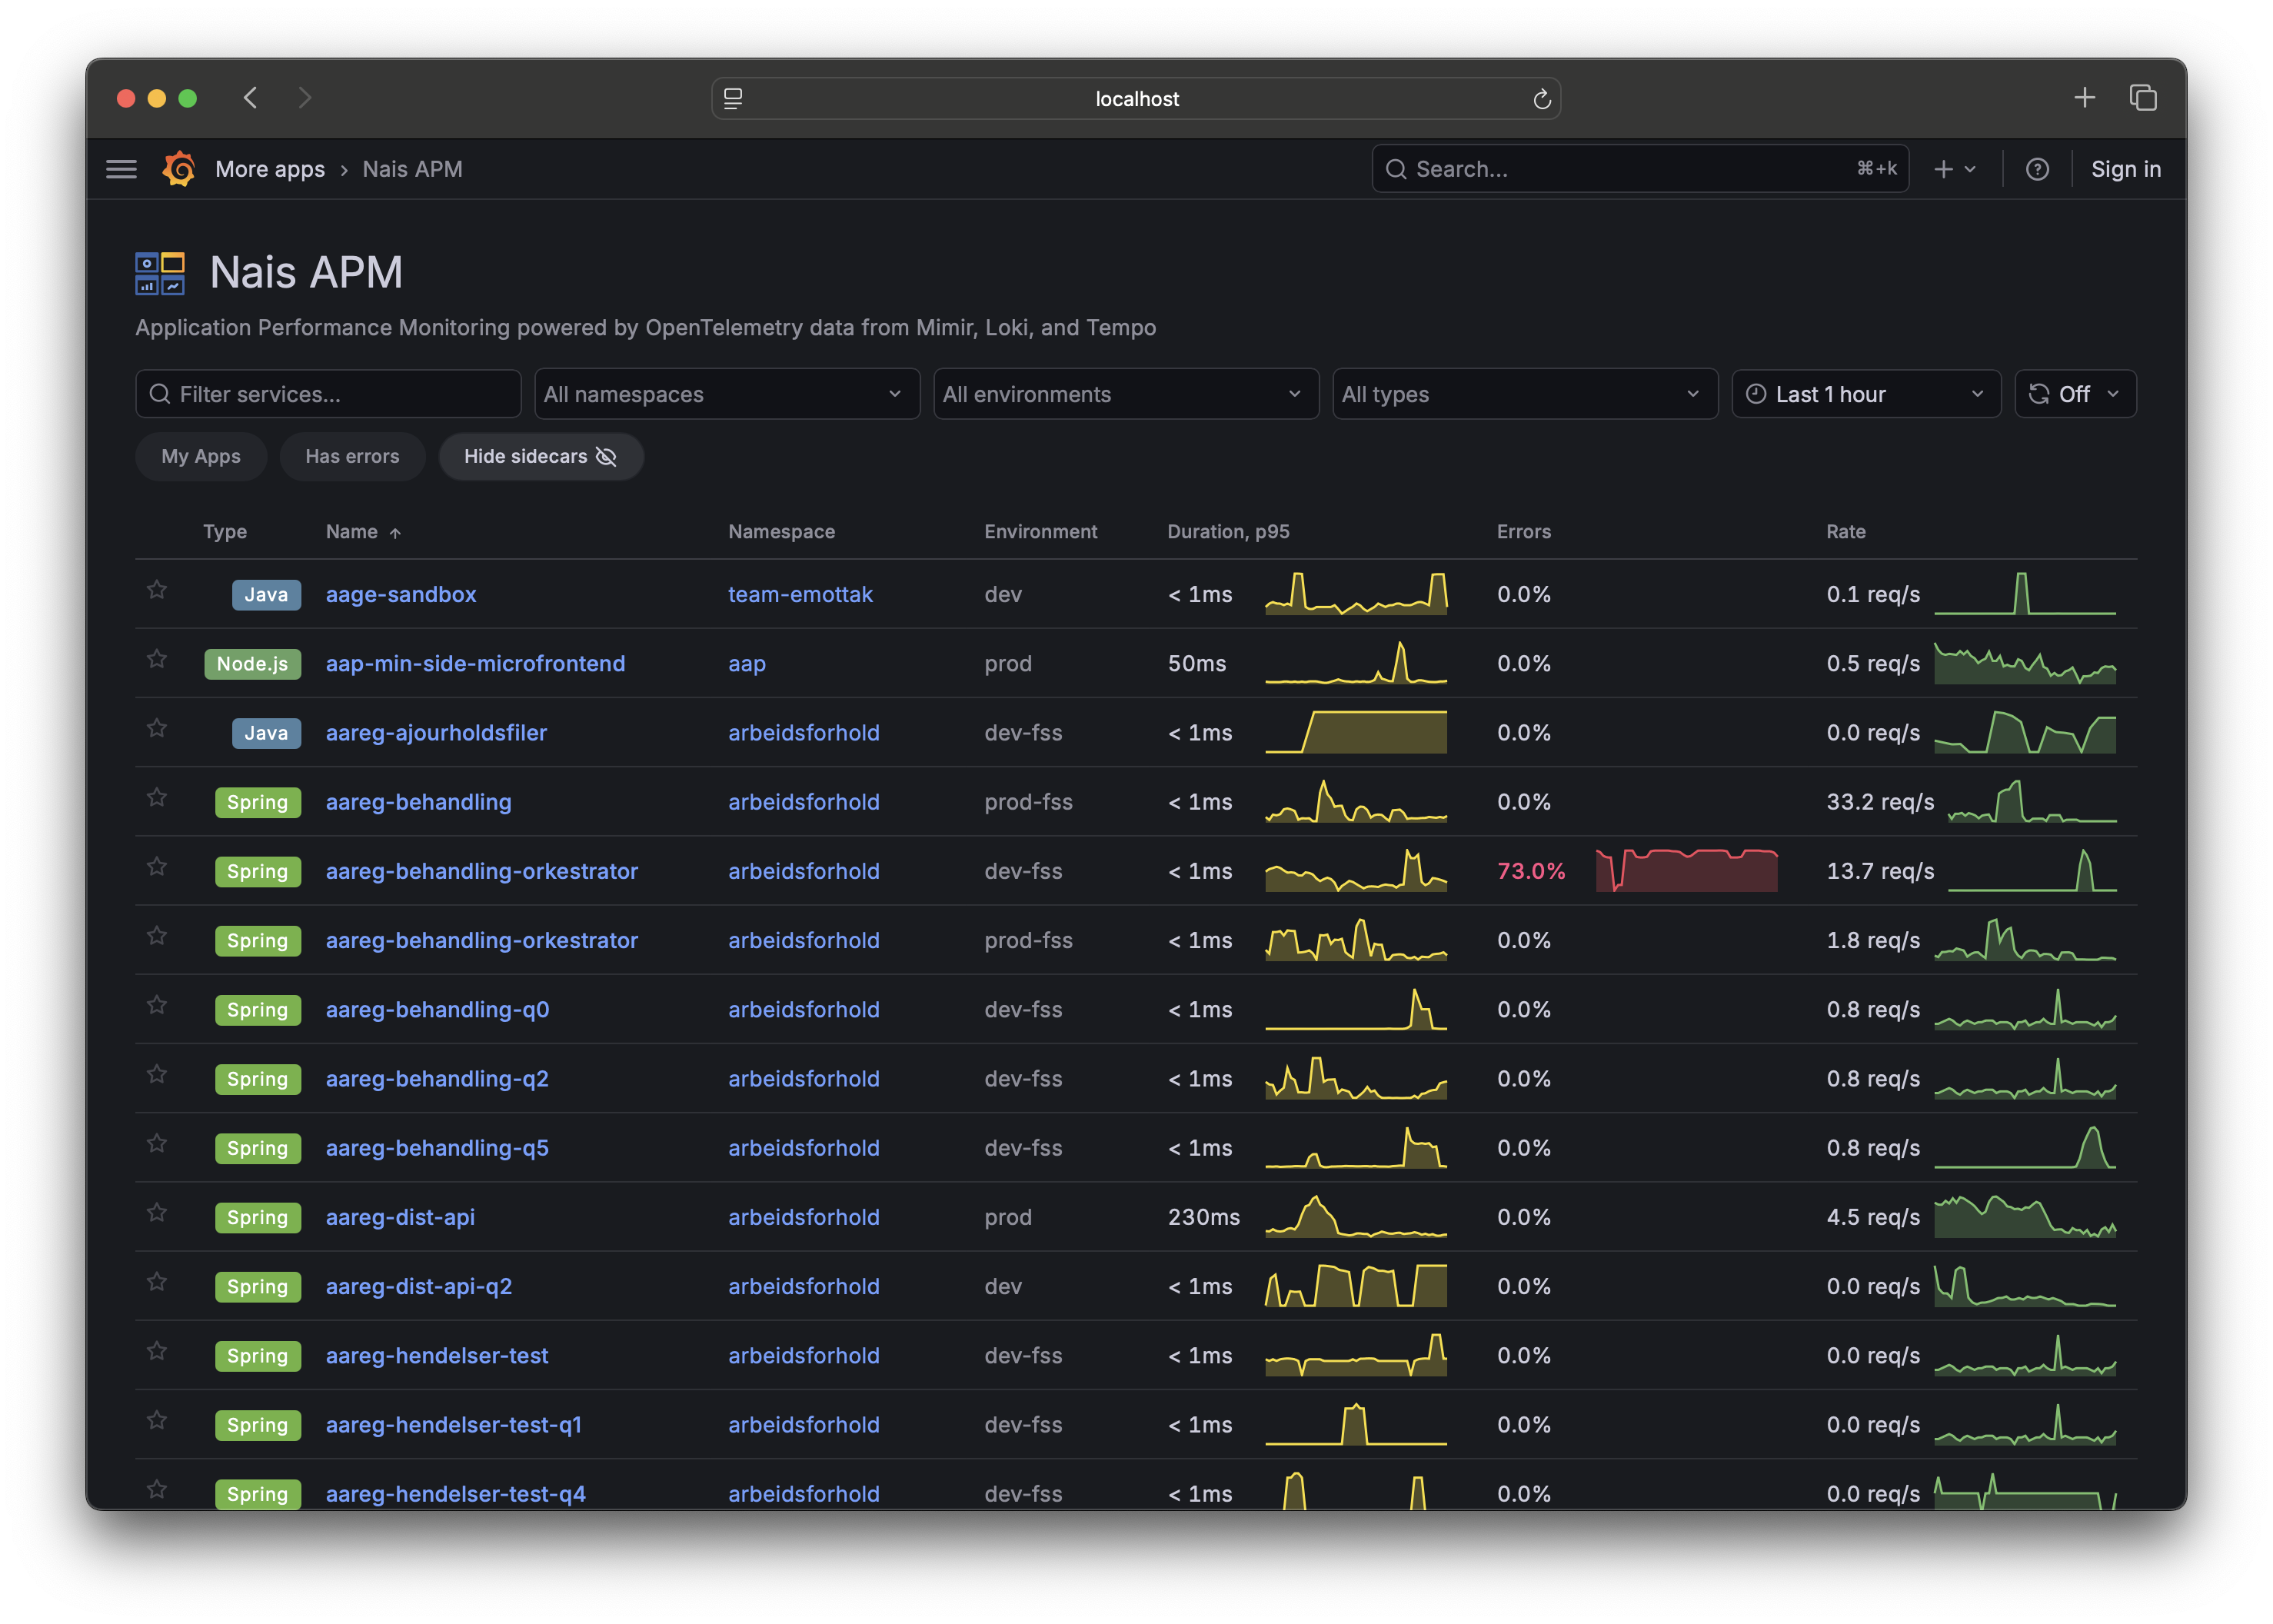Click the Node.js type badge
The image size is (2273, 1624).
tap(252, 664)
